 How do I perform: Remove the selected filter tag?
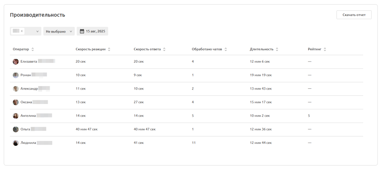22,31
